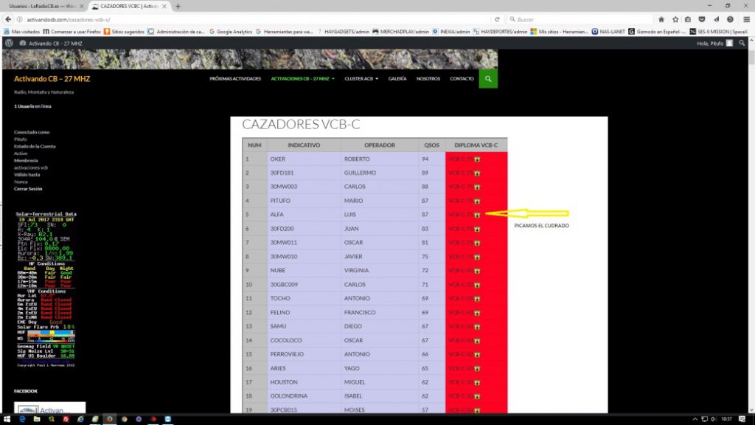The height and width of the screenshot is (425, 755).
Task: Open Edge from the taskbar
Action: tap(22, 419)
